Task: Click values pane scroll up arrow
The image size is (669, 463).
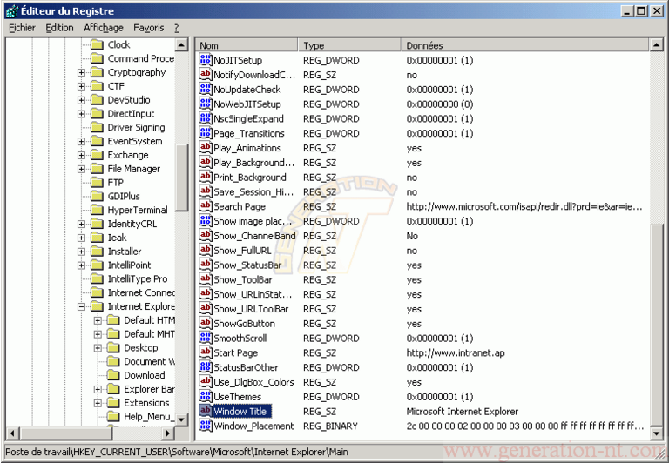Action: [x=656, y=44]
